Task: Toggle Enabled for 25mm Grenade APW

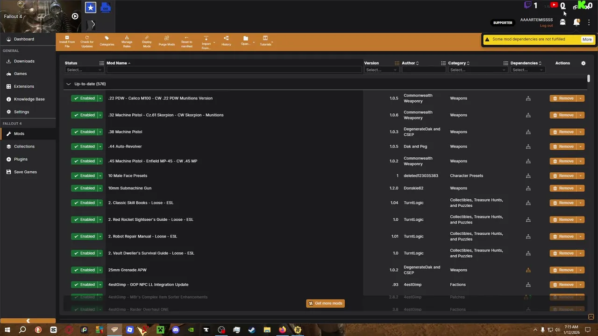Action: coord(84,270)
